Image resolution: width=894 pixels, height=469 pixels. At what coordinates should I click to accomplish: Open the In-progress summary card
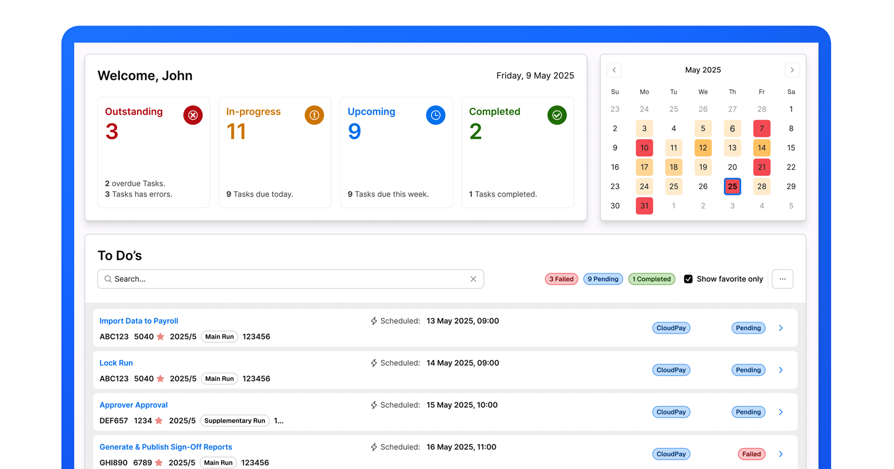(x=275, y=152)
